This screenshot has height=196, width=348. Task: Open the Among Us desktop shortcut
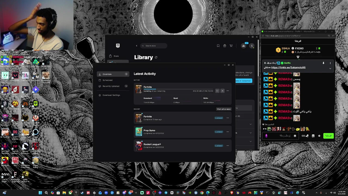(x=5, y=161)
